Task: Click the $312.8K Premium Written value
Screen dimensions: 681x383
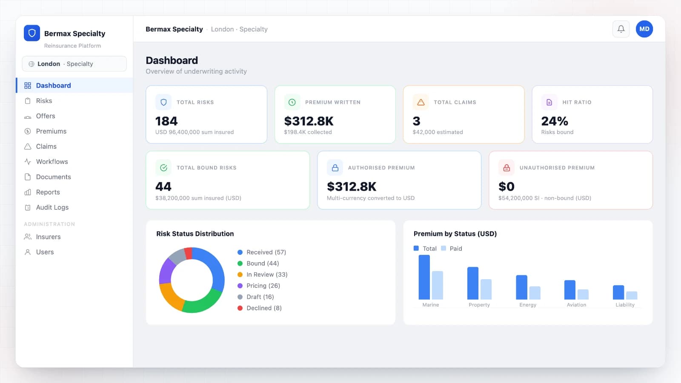Action: point(309,121)
